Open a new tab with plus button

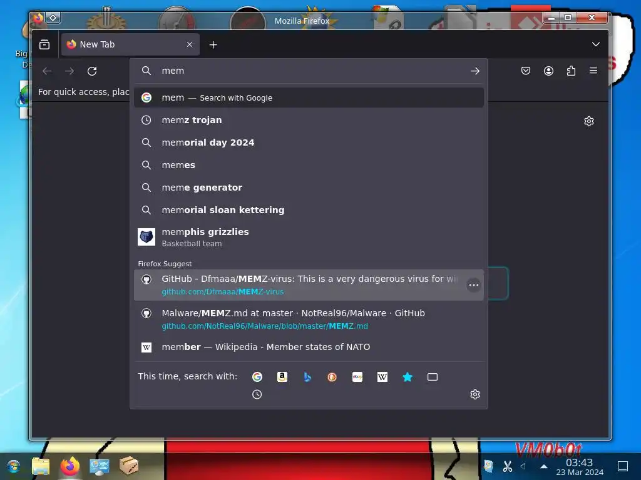coord(213,45)
